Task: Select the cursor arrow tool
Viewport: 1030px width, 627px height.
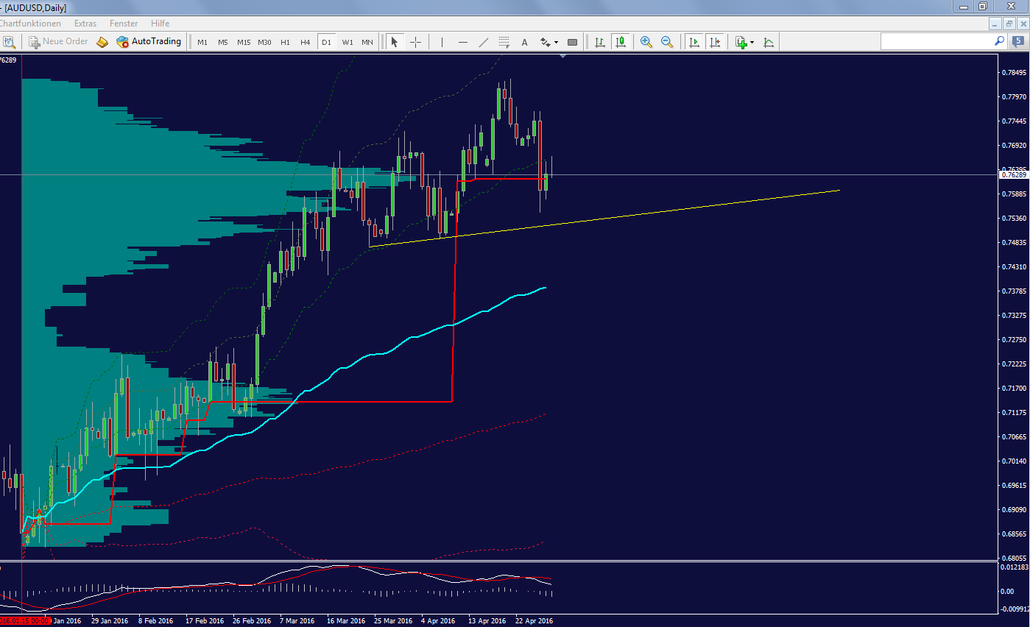Action: [395, 42]
